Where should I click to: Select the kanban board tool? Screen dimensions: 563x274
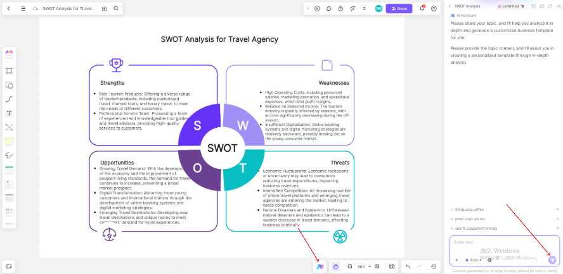point(9,212)
